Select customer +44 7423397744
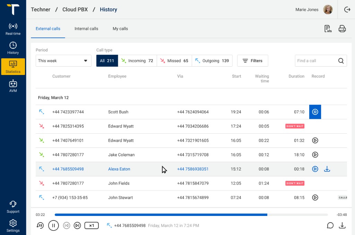The width and height of the screenshot is (355, 235). point(68,112)
